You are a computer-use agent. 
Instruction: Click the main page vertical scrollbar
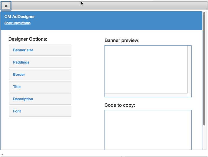pos(204,78)
